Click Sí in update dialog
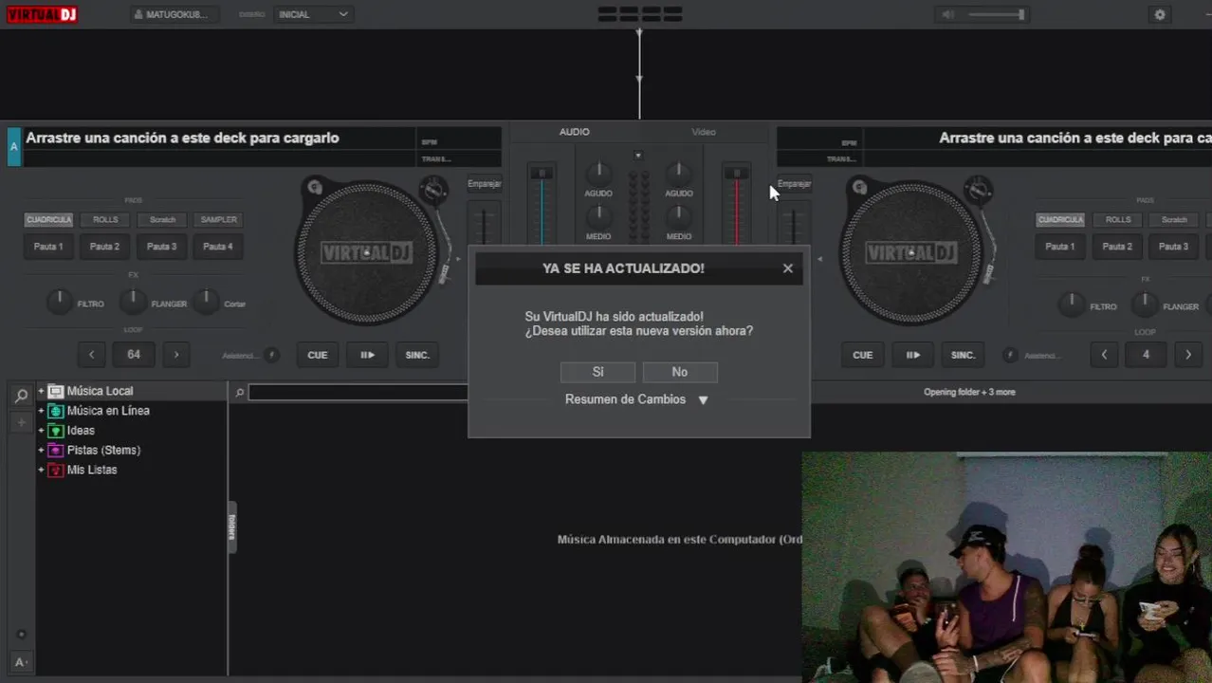This screenshot has height=683, width=1212. [597, 372]
